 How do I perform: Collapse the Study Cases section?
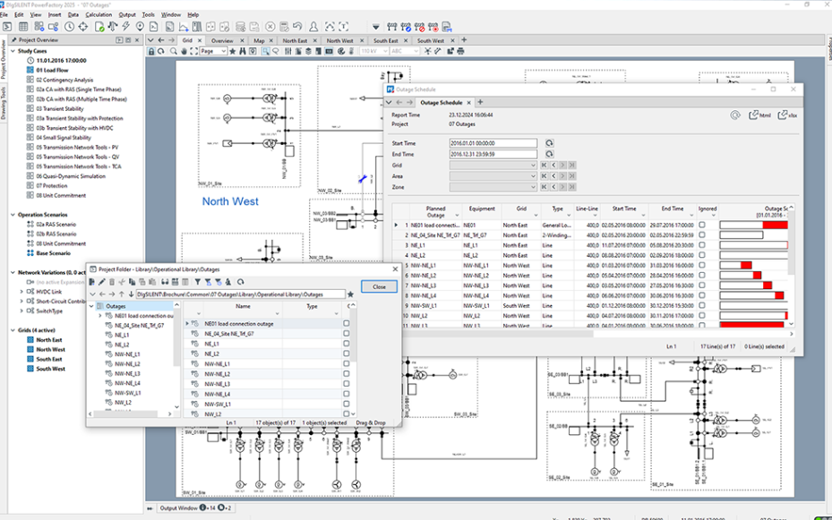(11, 51)
